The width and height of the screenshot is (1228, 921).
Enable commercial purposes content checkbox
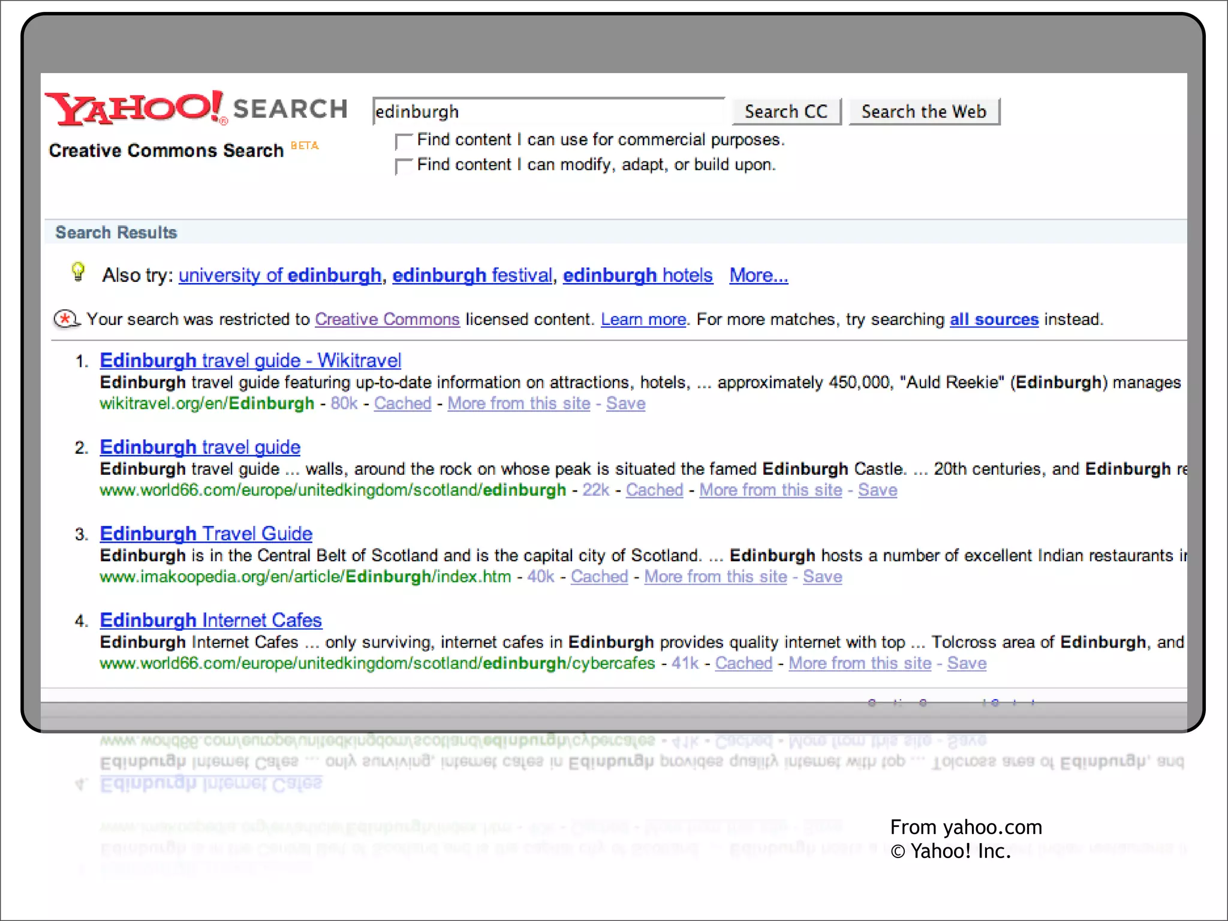(404, 142)
